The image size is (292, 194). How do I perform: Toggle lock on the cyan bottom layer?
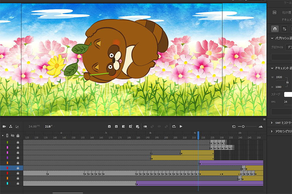tap(18, 183)
